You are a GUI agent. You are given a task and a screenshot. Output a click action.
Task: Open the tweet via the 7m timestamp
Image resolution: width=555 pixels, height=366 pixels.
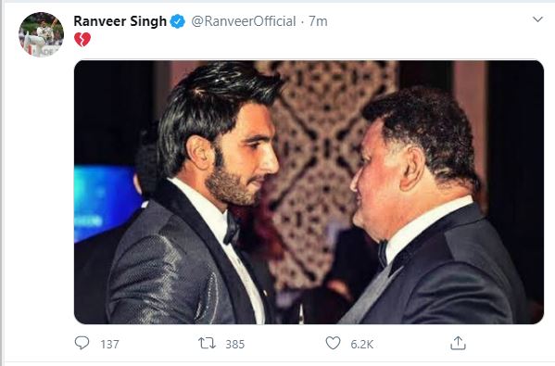tap(318, 21)
